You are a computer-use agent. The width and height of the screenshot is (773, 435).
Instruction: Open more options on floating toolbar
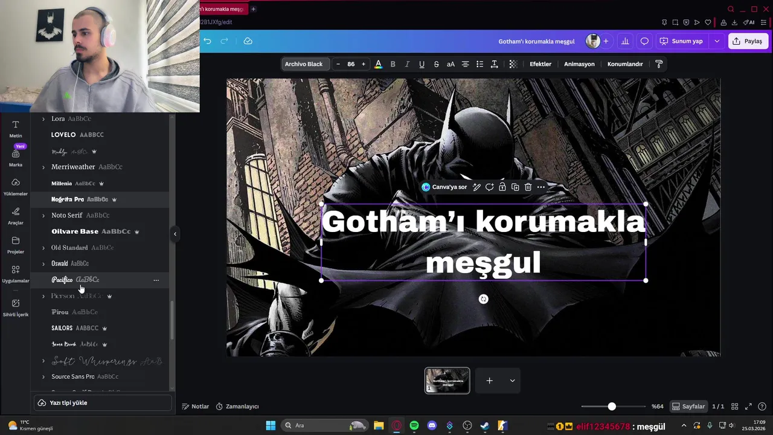(541, 187)
